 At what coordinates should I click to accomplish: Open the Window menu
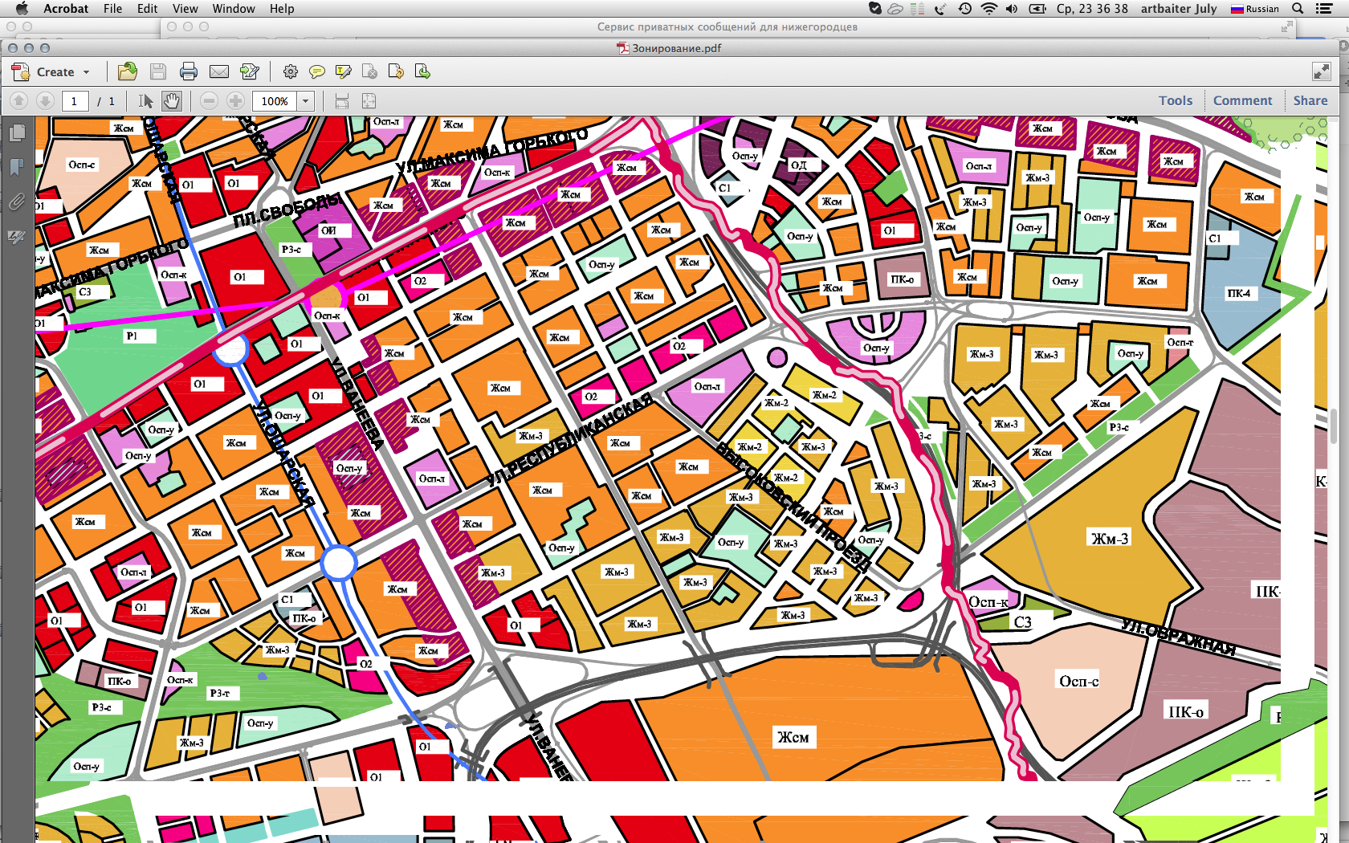[x=233, y=9]
